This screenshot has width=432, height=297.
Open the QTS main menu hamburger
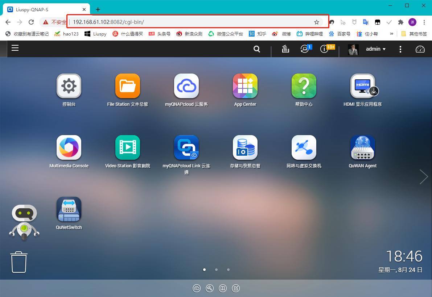tap(15, 48)
